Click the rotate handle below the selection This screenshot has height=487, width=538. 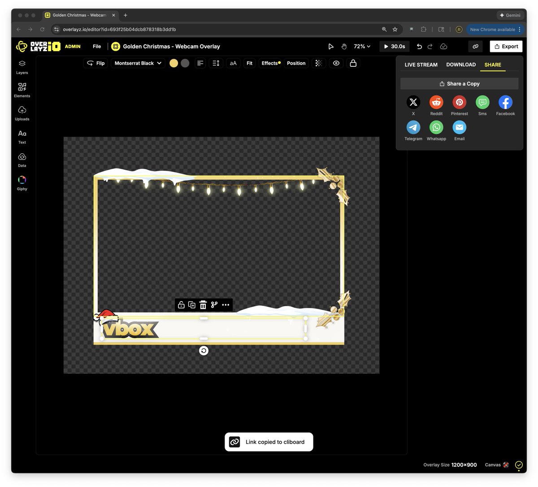[x=204, y=351]
